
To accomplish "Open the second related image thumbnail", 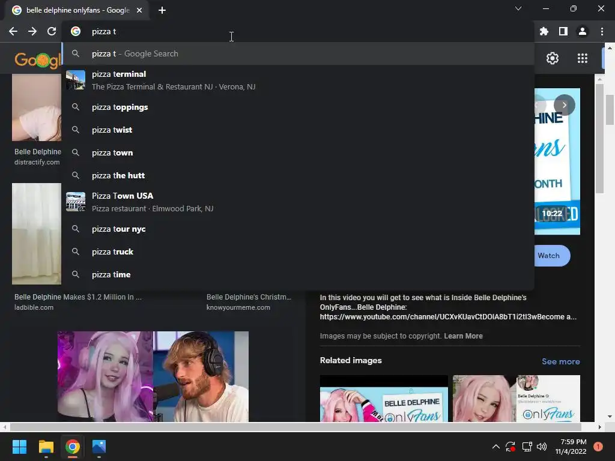I will (x=516, y=399).
